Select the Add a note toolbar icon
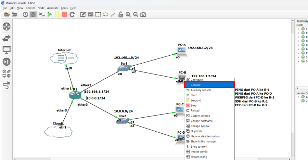The image size is (308, 160). (x=83, y=14)
